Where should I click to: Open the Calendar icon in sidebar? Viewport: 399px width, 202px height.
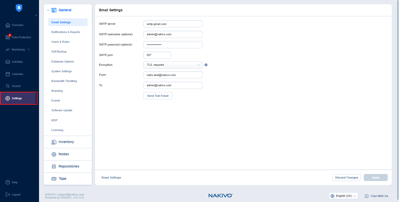pyautogui.click(x=8, y=74)
